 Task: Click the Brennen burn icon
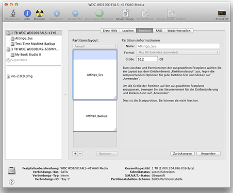[40, 13]
